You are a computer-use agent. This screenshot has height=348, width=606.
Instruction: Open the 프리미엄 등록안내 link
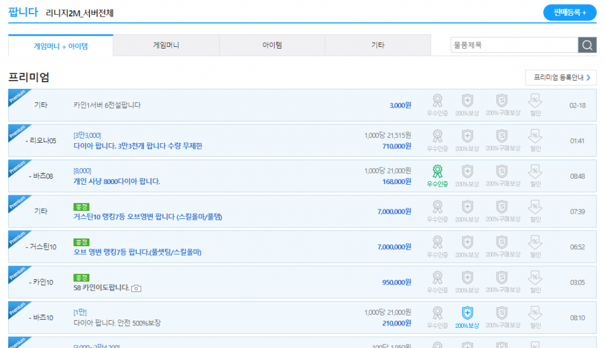(561, 78)
